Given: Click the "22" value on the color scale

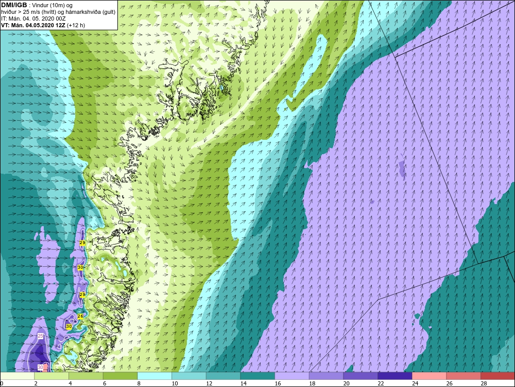Looking at the screenshot, I should [x=381, y=383].
